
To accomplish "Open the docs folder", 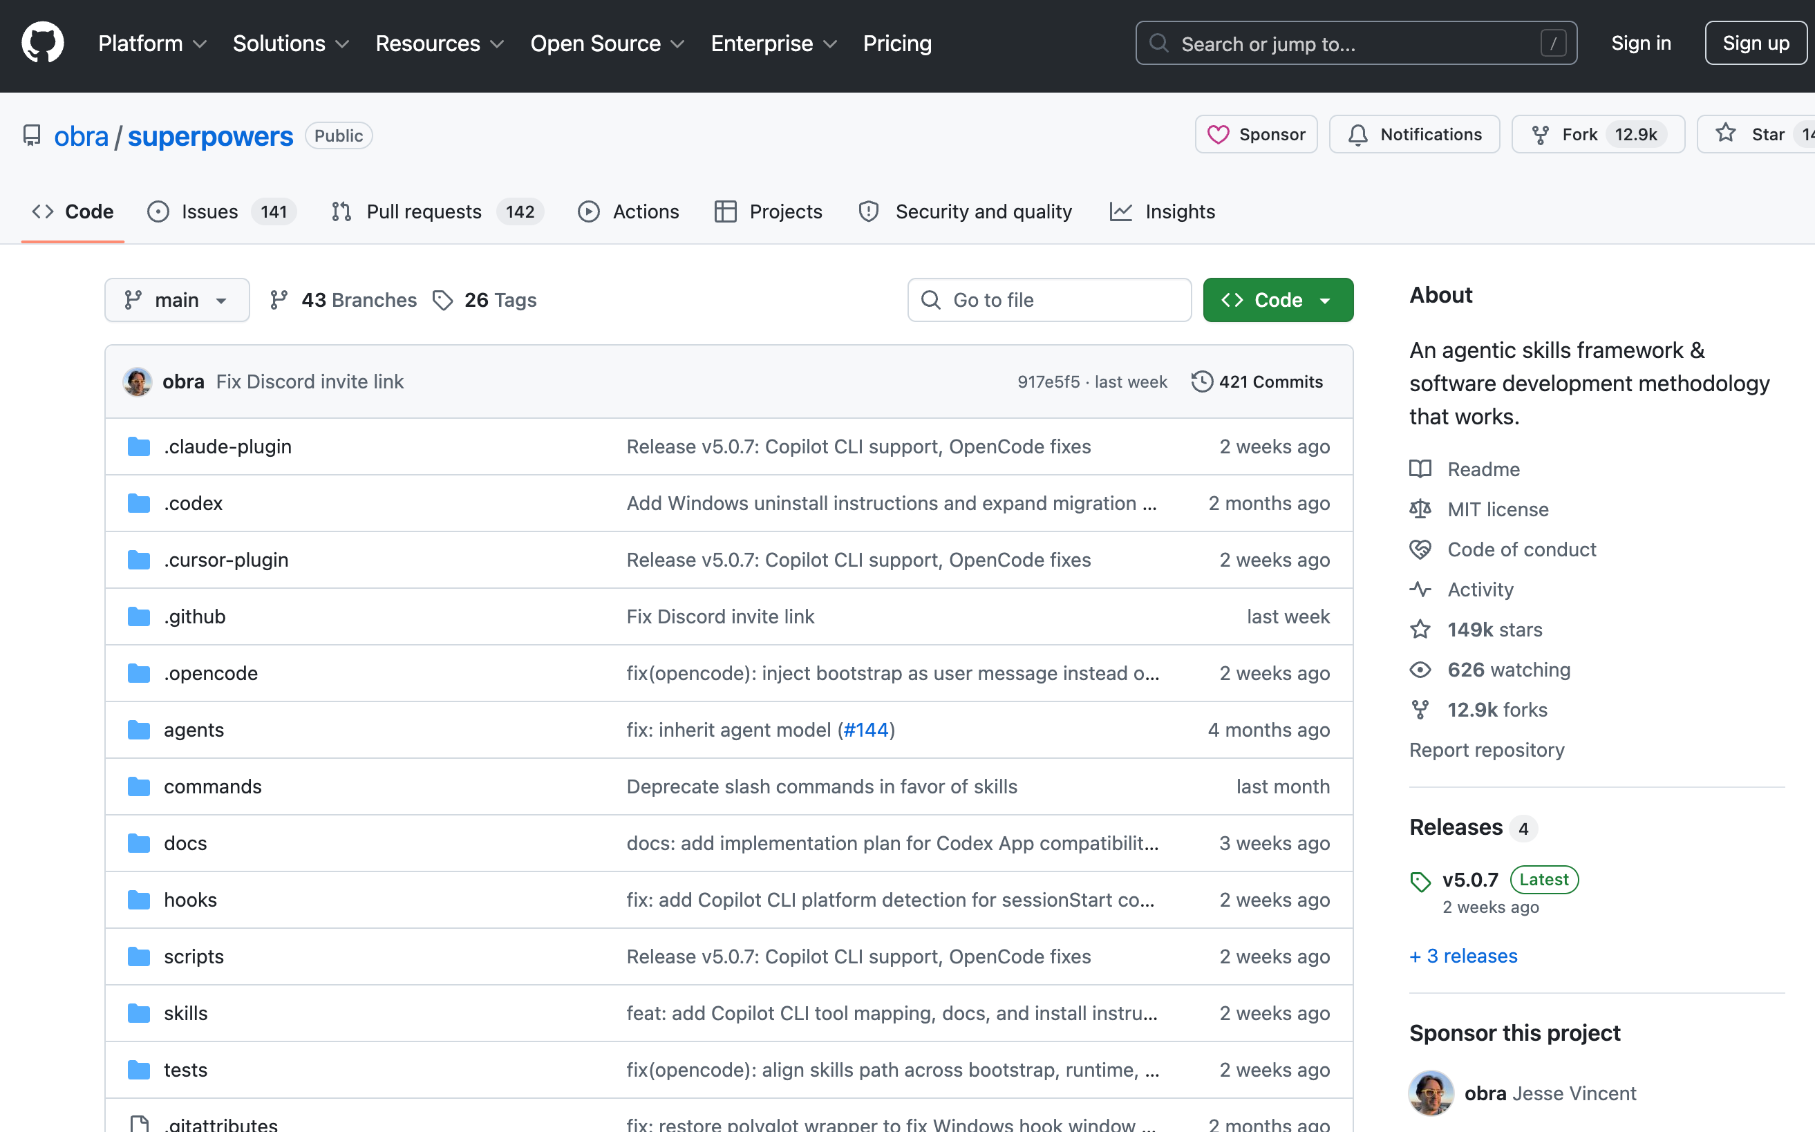I will [x=186, y=844].
